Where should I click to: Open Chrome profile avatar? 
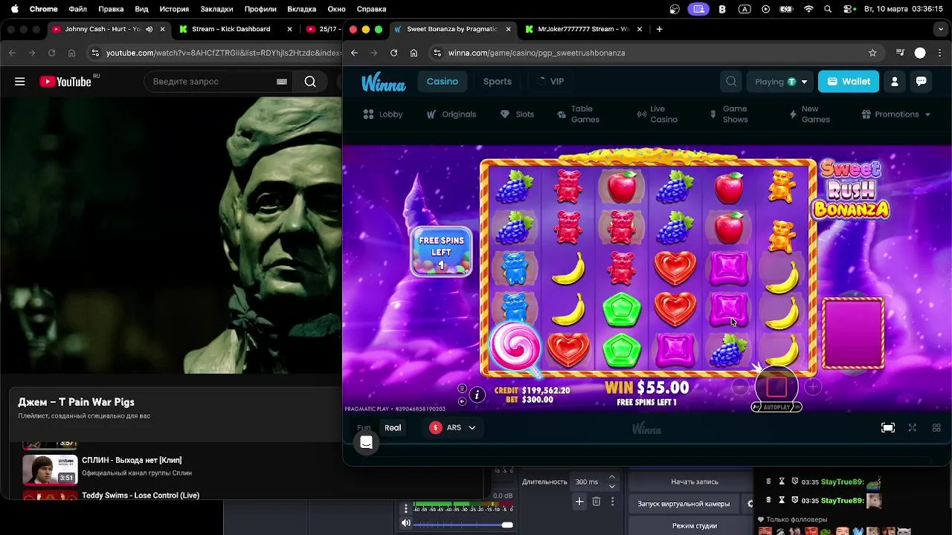click(x=920, y=53)
